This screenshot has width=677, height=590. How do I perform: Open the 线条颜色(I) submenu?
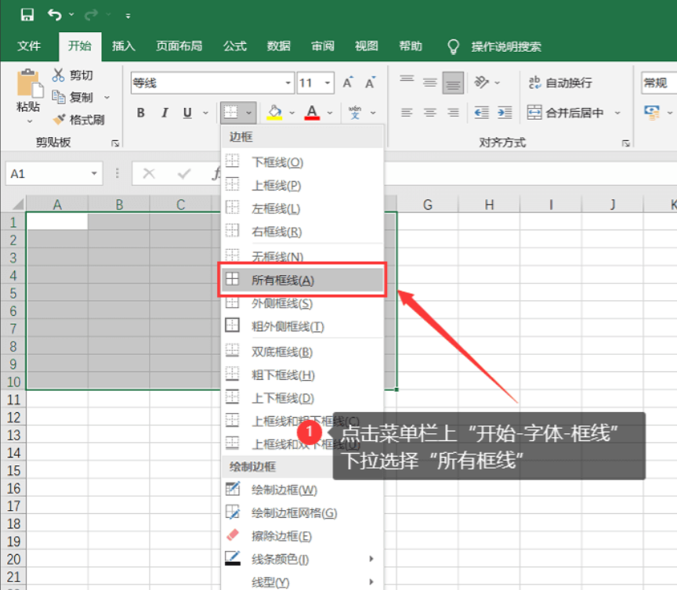[302, 559]
